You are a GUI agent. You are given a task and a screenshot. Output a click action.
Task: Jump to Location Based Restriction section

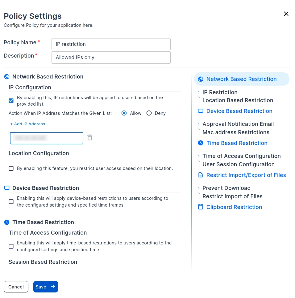(x=238, y=100)
